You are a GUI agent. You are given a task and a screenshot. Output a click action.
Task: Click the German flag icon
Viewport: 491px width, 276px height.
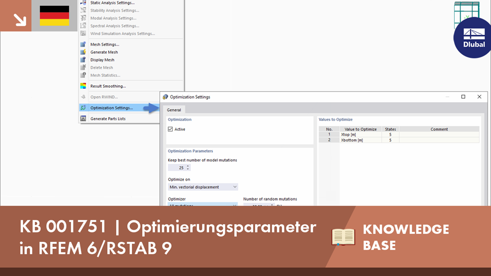pyautogui.click(x=55, y=16)
